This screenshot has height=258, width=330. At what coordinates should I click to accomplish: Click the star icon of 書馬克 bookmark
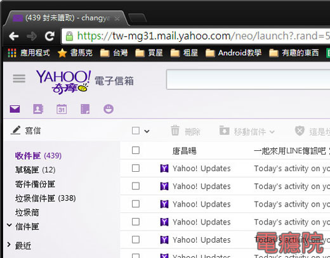(62, 53)
